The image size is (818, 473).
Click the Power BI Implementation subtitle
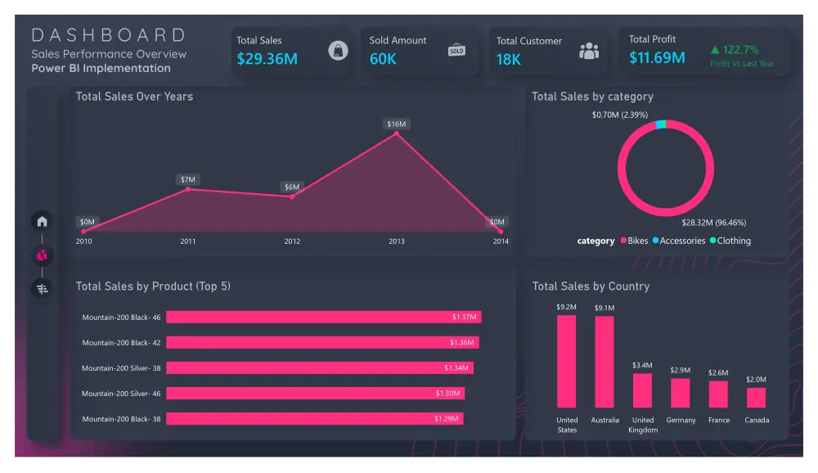[x=101, y=68]
